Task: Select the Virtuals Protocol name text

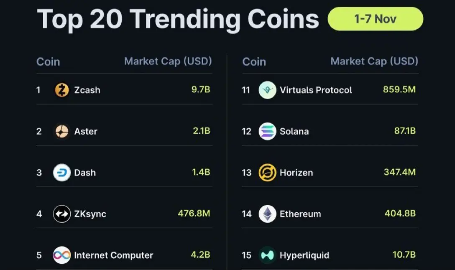Action: pyautogui.click(x=316, y=90)
